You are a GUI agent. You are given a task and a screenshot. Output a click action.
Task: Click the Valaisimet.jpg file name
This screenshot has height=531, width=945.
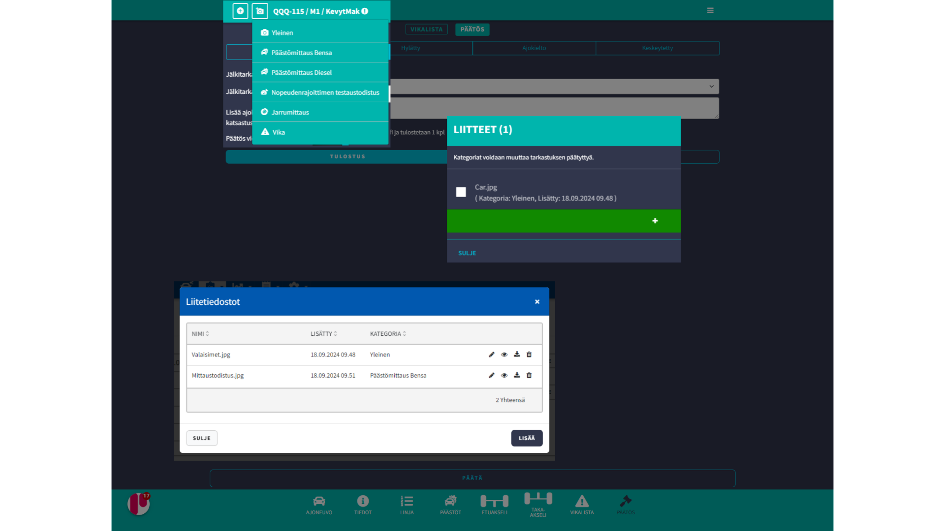point(211,354)
